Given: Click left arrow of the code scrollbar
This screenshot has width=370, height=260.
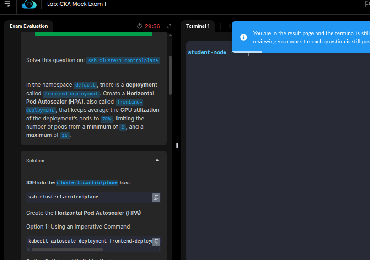Looking at the screenshot, I should (x=28, y=250).
